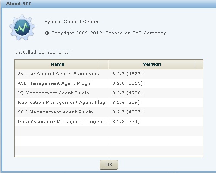Select ASE Management Agent Plugin row
This screenshot has height=173, width=216.
[109, 83]
